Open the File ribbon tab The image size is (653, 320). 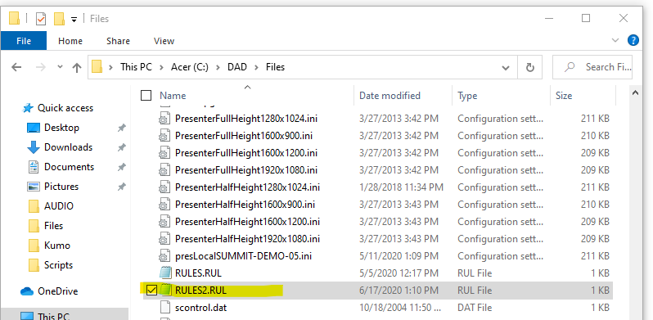click(x=24, y=41)
